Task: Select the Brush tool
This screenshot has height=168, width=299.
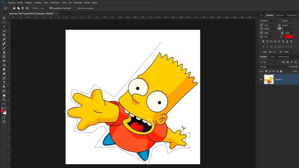Action: pyautogui.click(x=4, y=48)
